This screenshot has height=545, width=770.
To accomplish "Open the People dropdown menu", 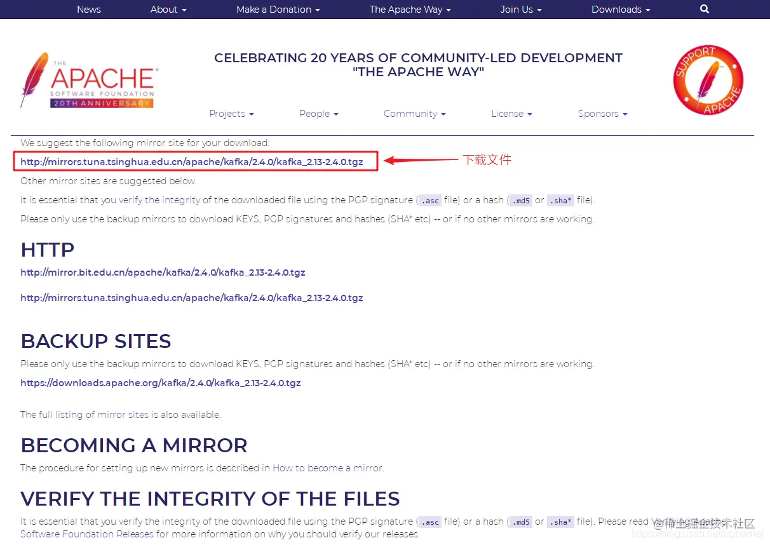I will pyautogui.click(x=319, y=114).
